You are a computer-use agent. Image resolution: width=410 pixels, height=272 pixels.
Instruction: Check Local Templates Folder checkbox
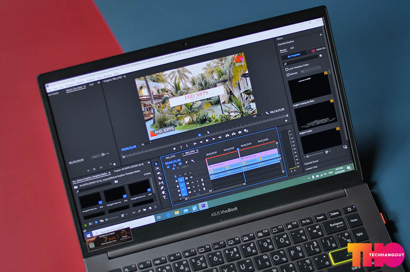click(x=287, y=69)
